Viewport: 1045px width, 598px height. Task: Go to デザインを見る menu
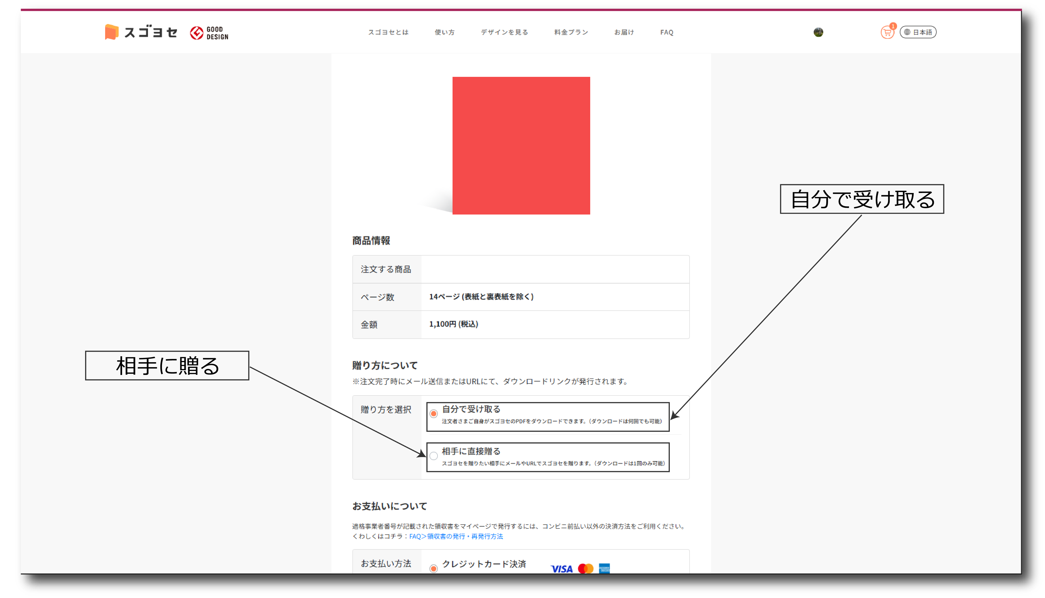point(504,32)
